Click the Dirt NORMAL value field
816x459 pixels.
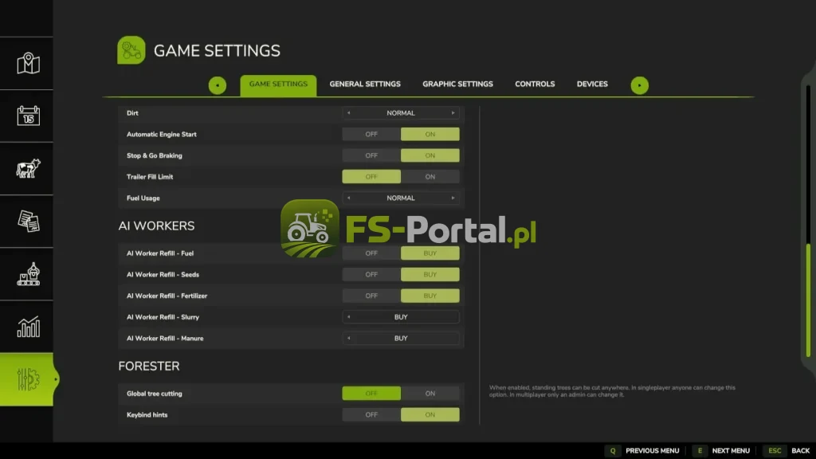(401, 113)
